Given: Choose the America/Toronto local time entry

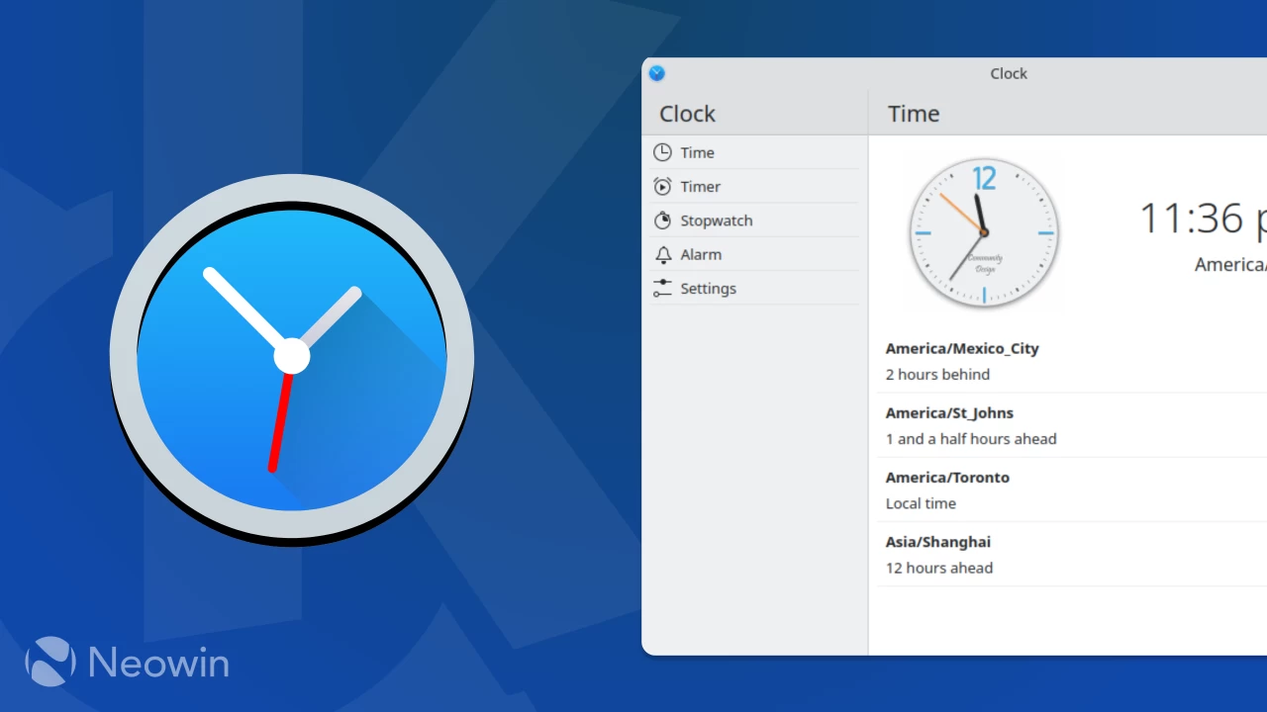Looking at the screenshot, I should [1071, 489].
